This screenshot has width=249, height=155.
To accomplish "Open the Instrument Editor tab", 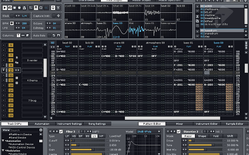I will pos(207,124).
